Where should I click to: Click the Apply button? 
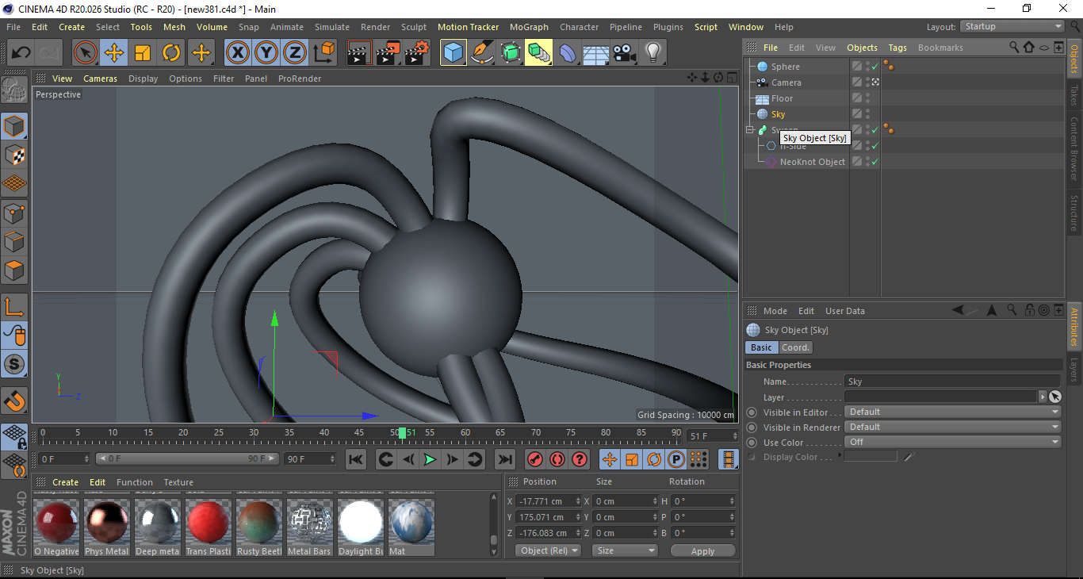(702, 550)
